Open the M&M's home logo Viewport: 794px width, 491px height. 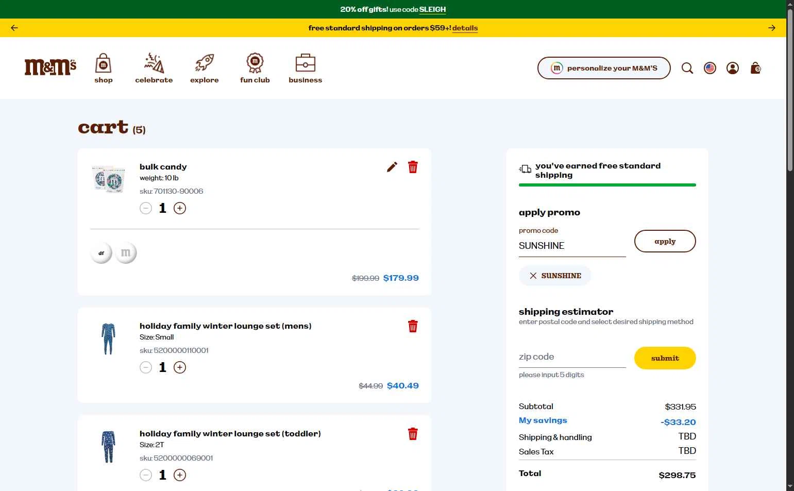(x=50, y=67)
